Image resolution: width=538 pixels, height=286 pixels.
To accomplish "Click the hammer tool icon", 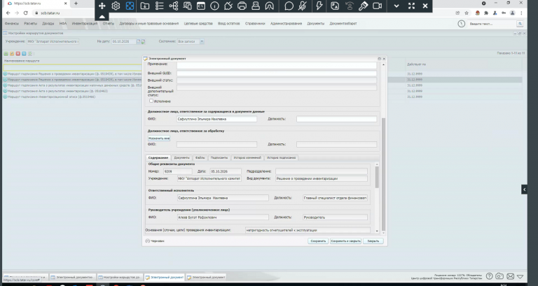I will (x=363, y=6).
